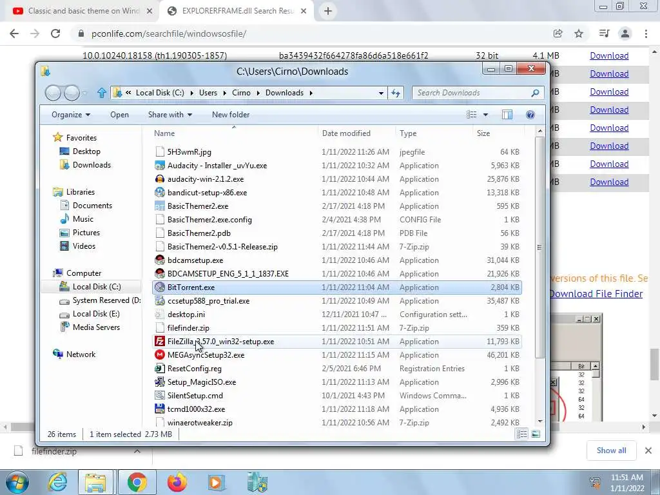Expand the chevron after Local Disk (C:) breadcrumb

[x=191, y=93]
